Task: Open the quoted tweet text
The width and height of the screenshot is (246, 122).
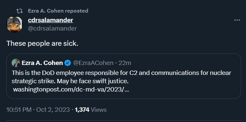Action: pos(121,77)
